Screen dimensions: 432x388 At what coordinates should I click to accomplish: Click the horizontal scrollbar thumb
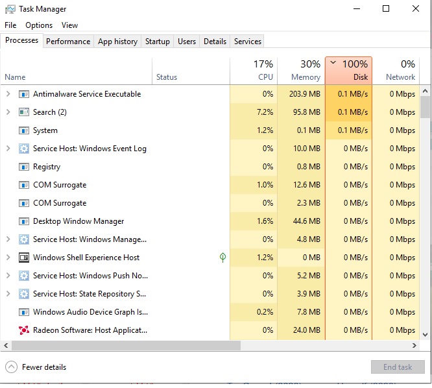pyautogui.click(x=126, y=346)
